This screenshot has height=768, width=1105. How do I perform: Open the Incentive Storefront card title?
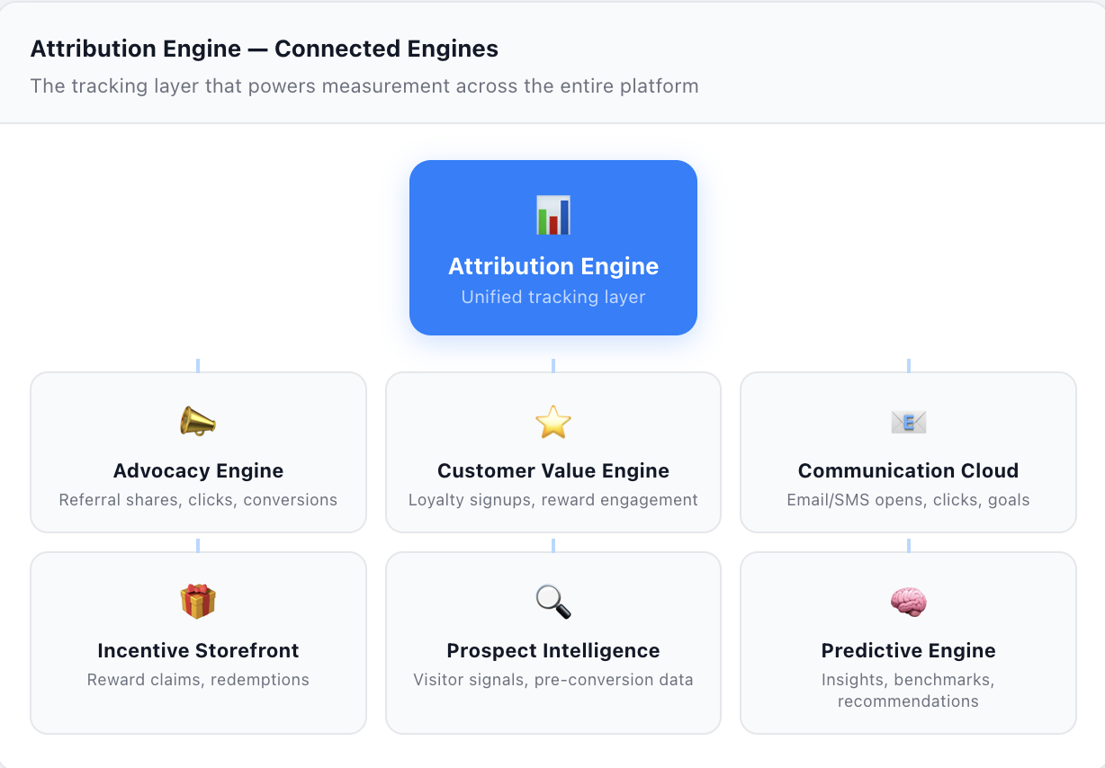pyautogui.click(x=198, y=651)
